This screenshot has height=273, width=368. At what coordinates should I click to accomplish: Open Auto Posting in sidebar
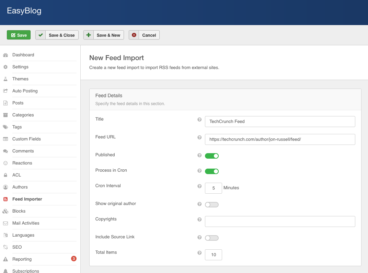pyautogui.click(x=25, y=91)
